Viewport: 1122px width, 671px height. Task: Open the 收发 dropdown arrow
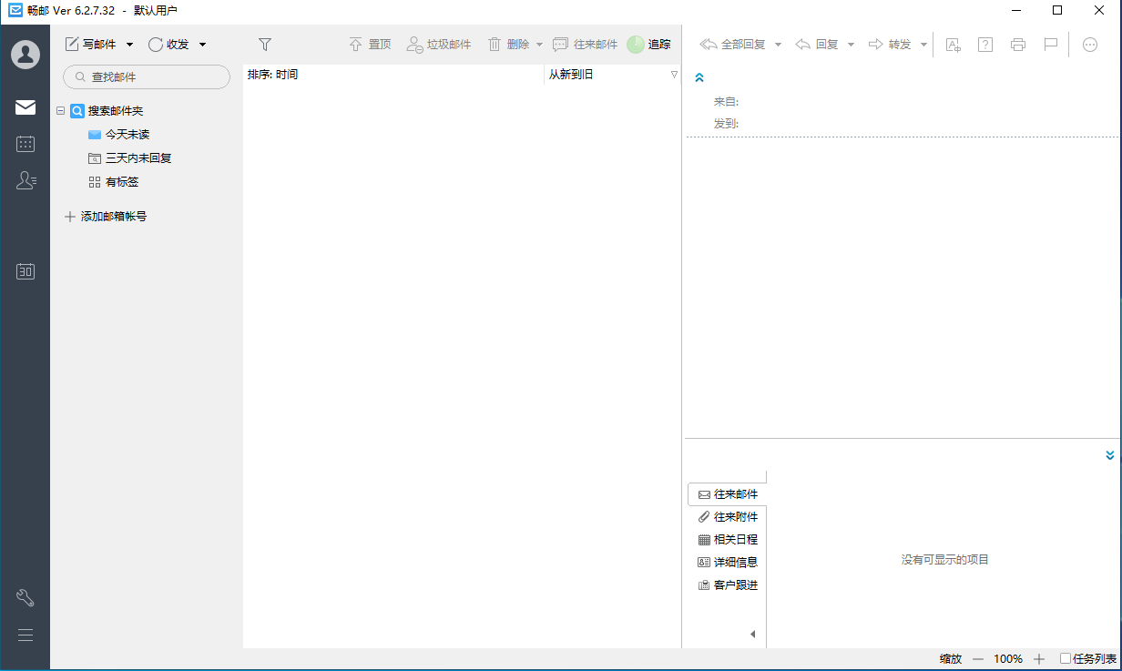tap(202, 44)
